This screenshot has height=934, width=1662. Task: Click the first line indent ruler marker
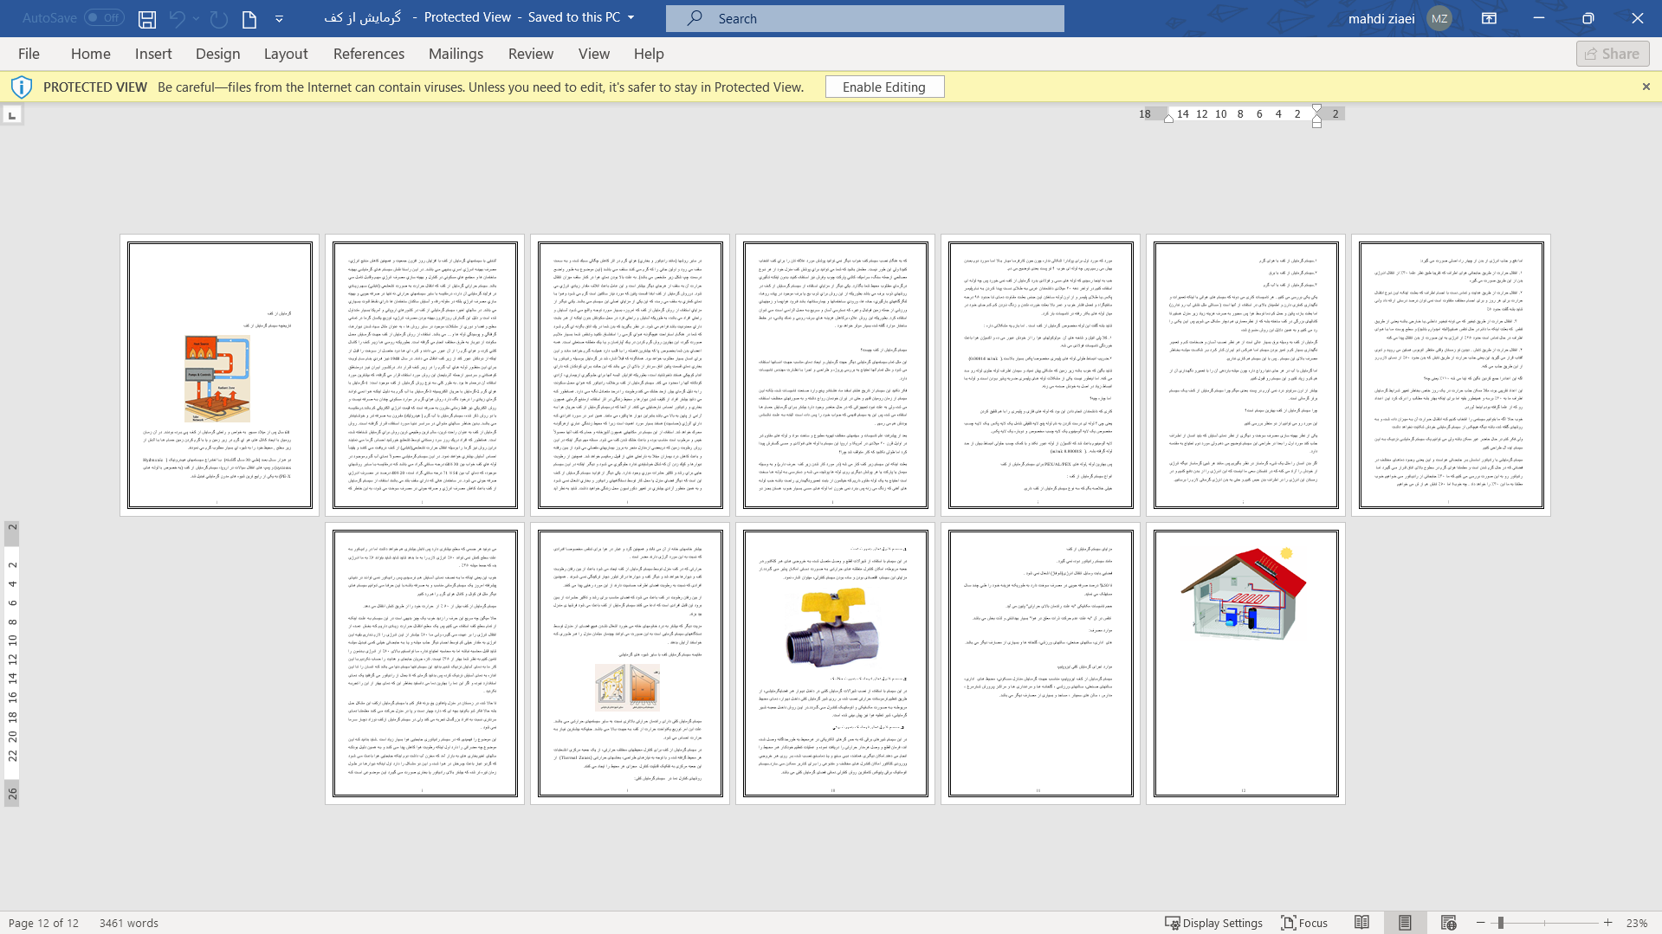(1316, 109)
